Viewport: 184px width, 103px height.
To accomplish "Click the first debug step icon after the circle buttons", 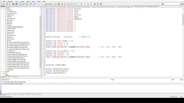I will 68,4.
